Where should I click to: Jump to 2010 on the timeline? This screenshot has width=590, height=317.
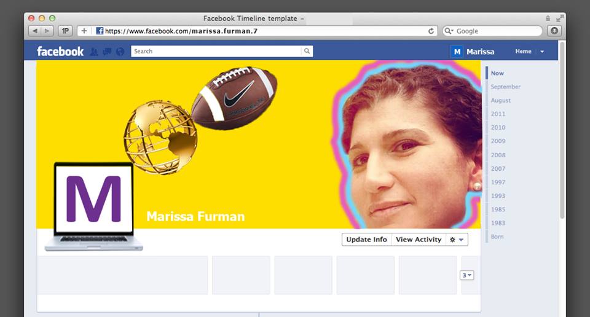point(498,128)
